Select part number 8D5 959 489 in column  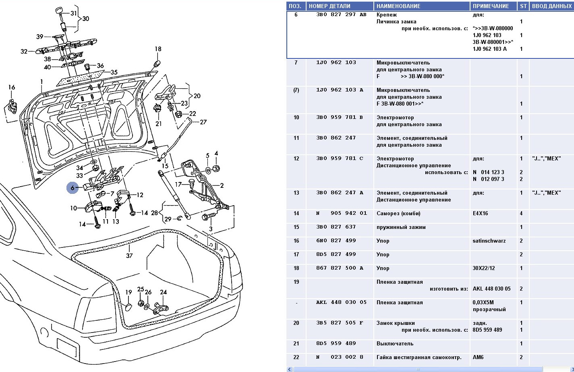336,343
